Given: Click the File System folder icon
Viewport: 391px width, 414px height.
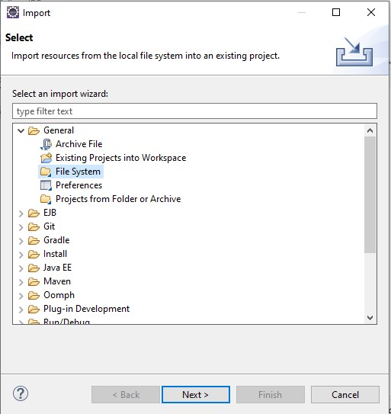Looking at the screenshot, I should (x=46, y=172).
